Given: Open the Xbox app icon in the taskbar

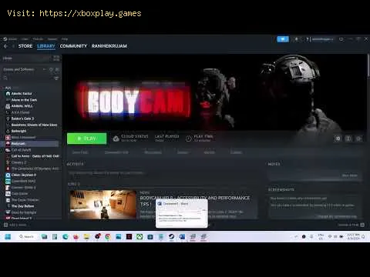Looking at the screenshot, I should [140, 236].
